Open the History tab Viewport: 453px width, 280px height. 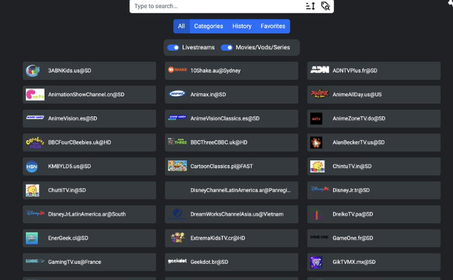pyautogui.click(x=242, y=26)
